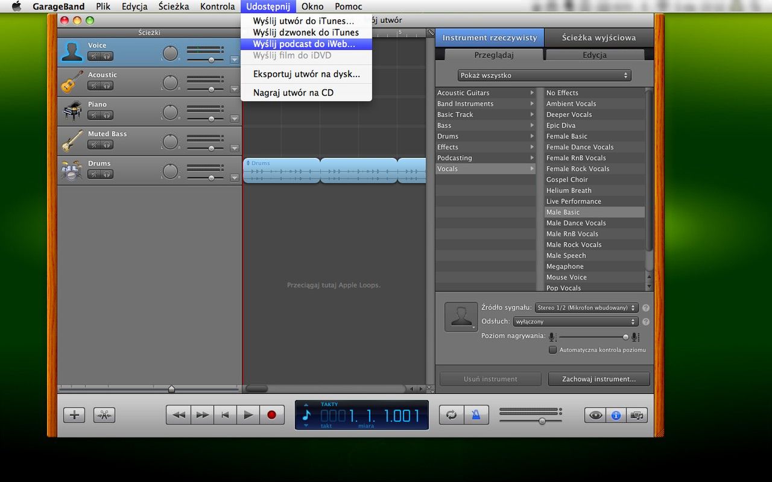The height and width of the screenshot is (482, 772).
Task: Expand automation arrow on Voice track
Action: (x=234, y=60)
